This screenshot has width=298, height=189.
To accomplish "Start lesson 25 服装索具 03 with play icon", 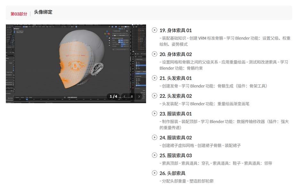I will 154,155.
